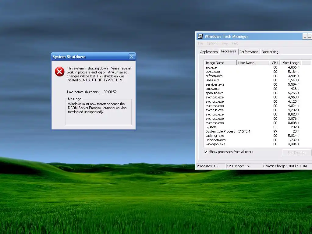
Task: Open the File menu in Task Manager
Action: point(200,43)
